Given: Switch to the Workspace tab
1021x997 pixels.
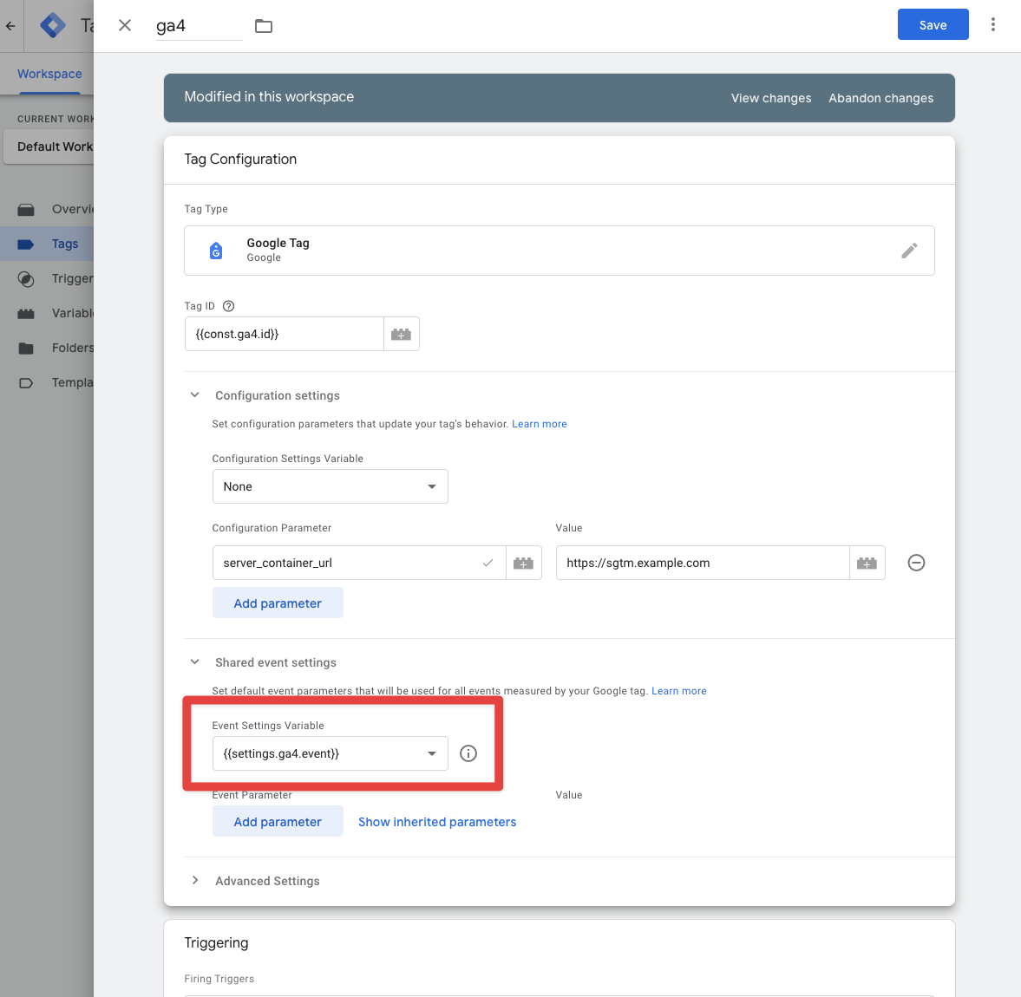Looking at the screenshot, I should [x=49, y=74].
